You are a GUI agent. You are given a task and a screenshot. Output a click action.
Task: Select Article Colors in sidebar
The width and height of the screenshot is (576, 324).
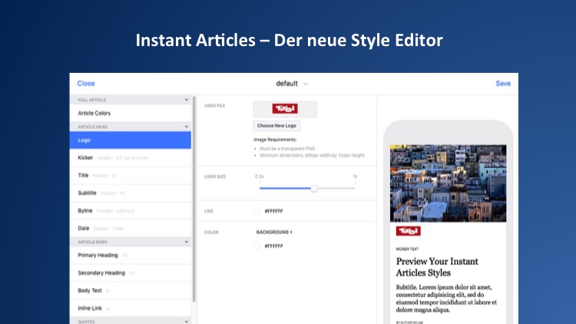[94, 113]
